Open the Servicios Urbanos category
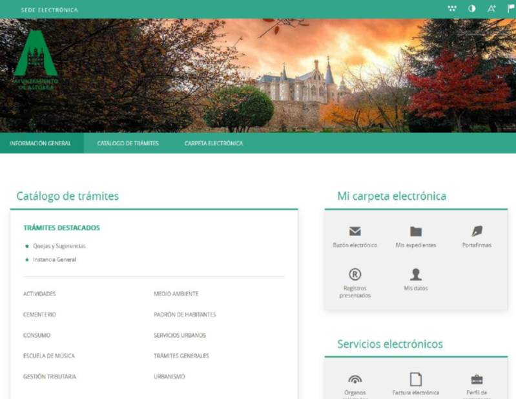This screenshot has width=516, height=399. point(180,335)
